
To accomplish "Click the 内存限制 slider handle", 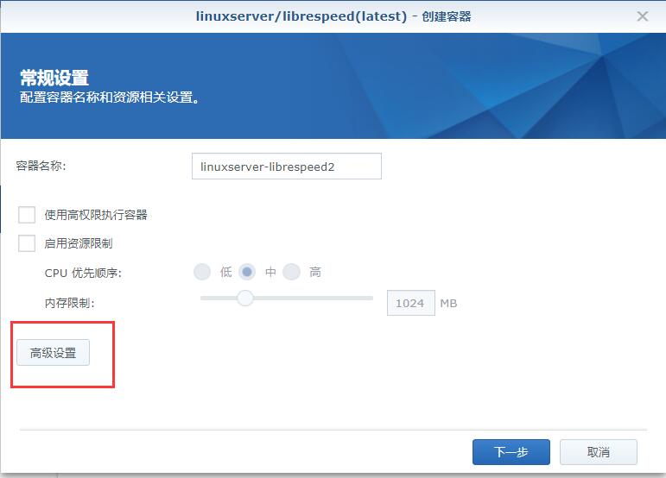I will (x=245, y=299).
